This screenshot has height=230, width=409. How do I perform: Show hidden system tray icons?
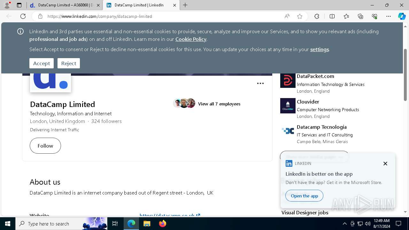344,224
